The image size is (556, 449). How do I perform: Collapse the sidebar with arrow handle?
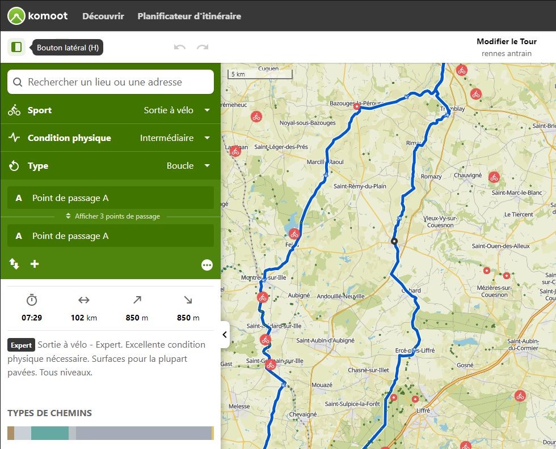[x=225, y=335]
